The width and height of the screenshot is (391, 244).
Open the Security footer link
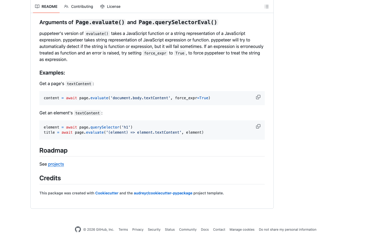tap(154, 229)
